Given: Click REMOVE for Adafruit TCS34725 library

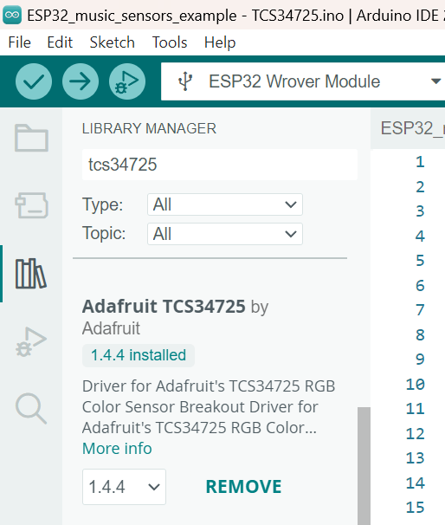Looking at the screenshot, I should tap(243, 487).
